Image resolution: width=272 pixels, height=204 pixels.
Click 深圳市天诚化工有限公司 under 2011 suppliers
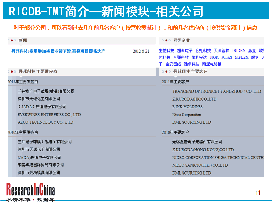(x=39, y=99)
